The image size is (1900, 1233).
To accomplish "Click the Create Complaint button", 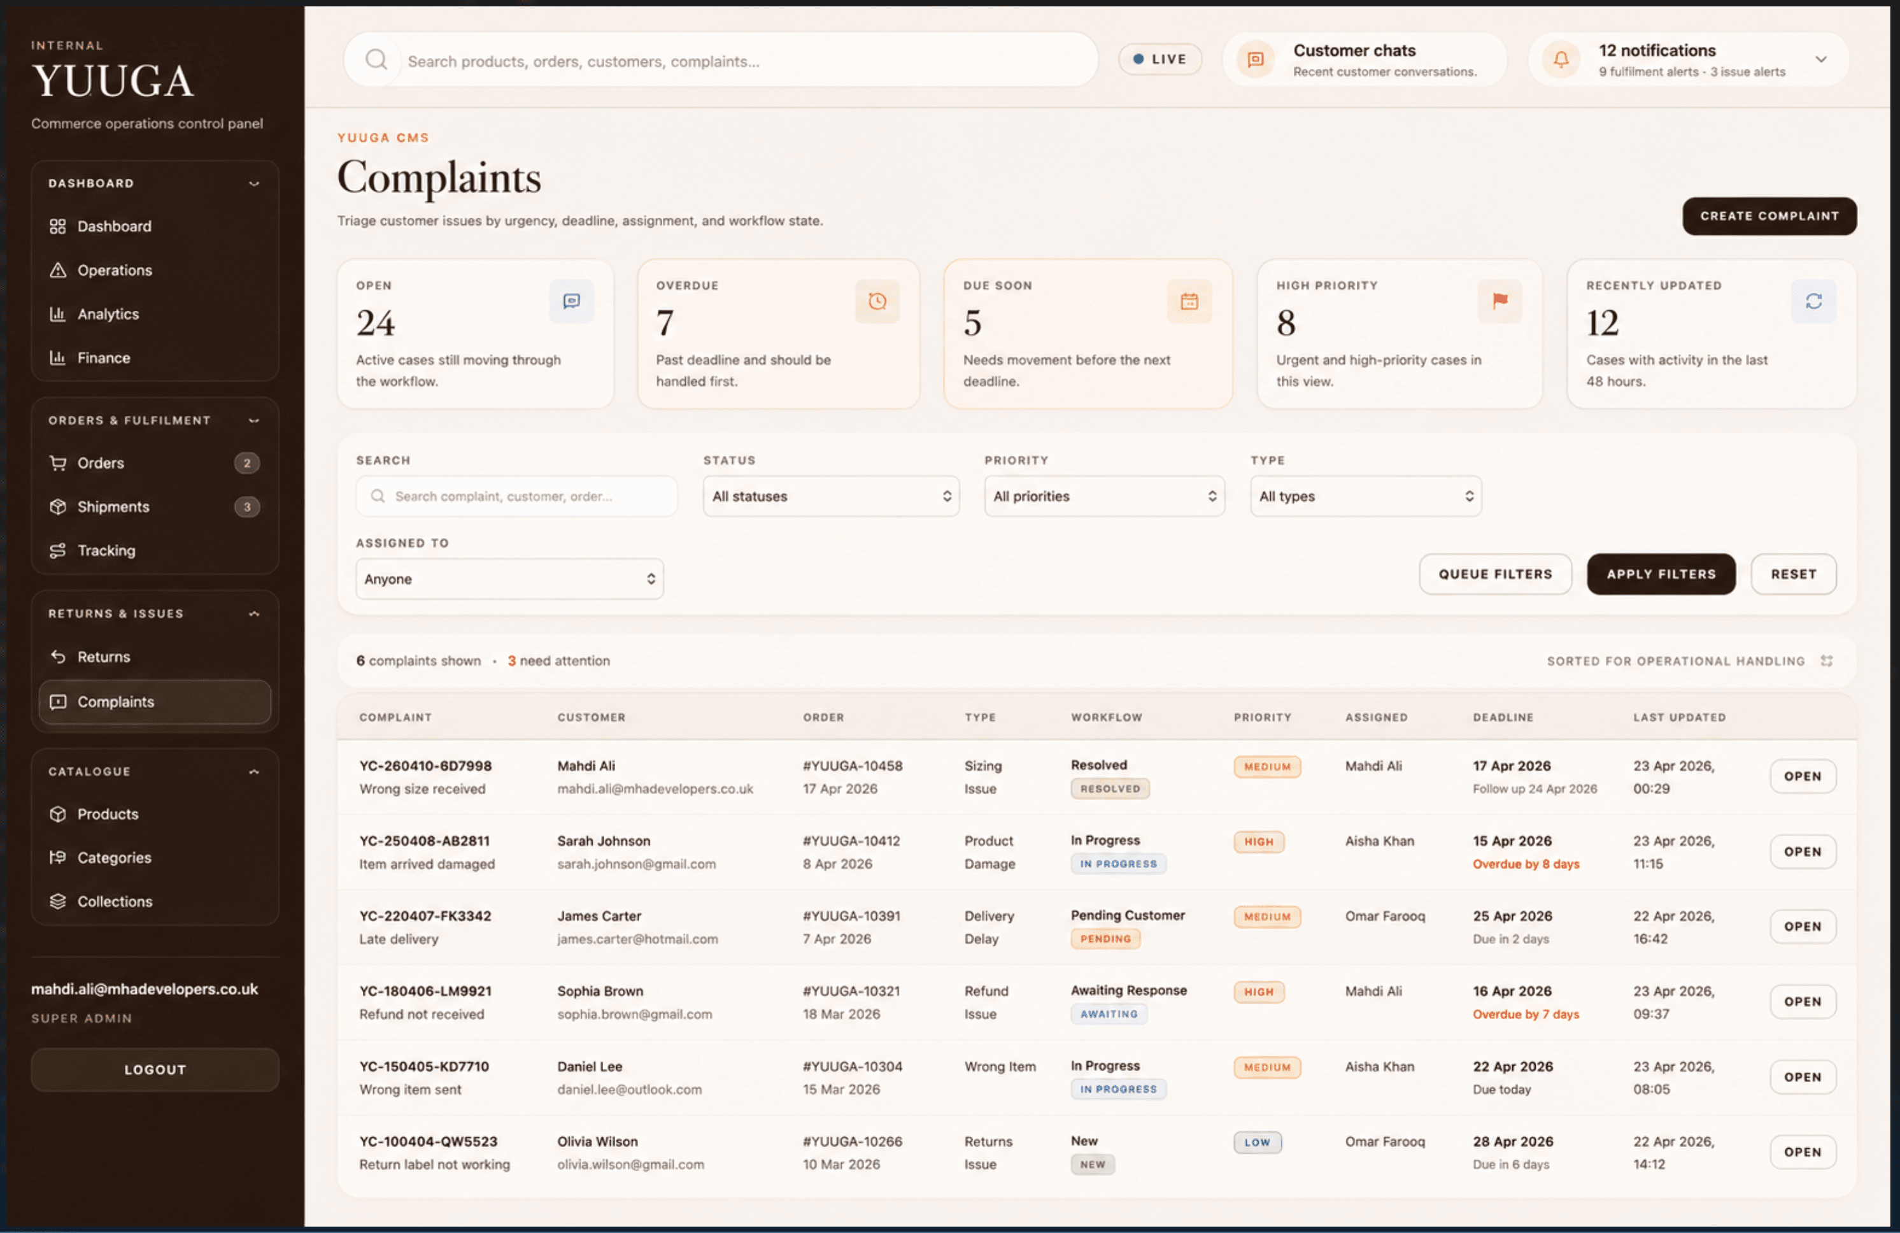I will [1769, 217].
